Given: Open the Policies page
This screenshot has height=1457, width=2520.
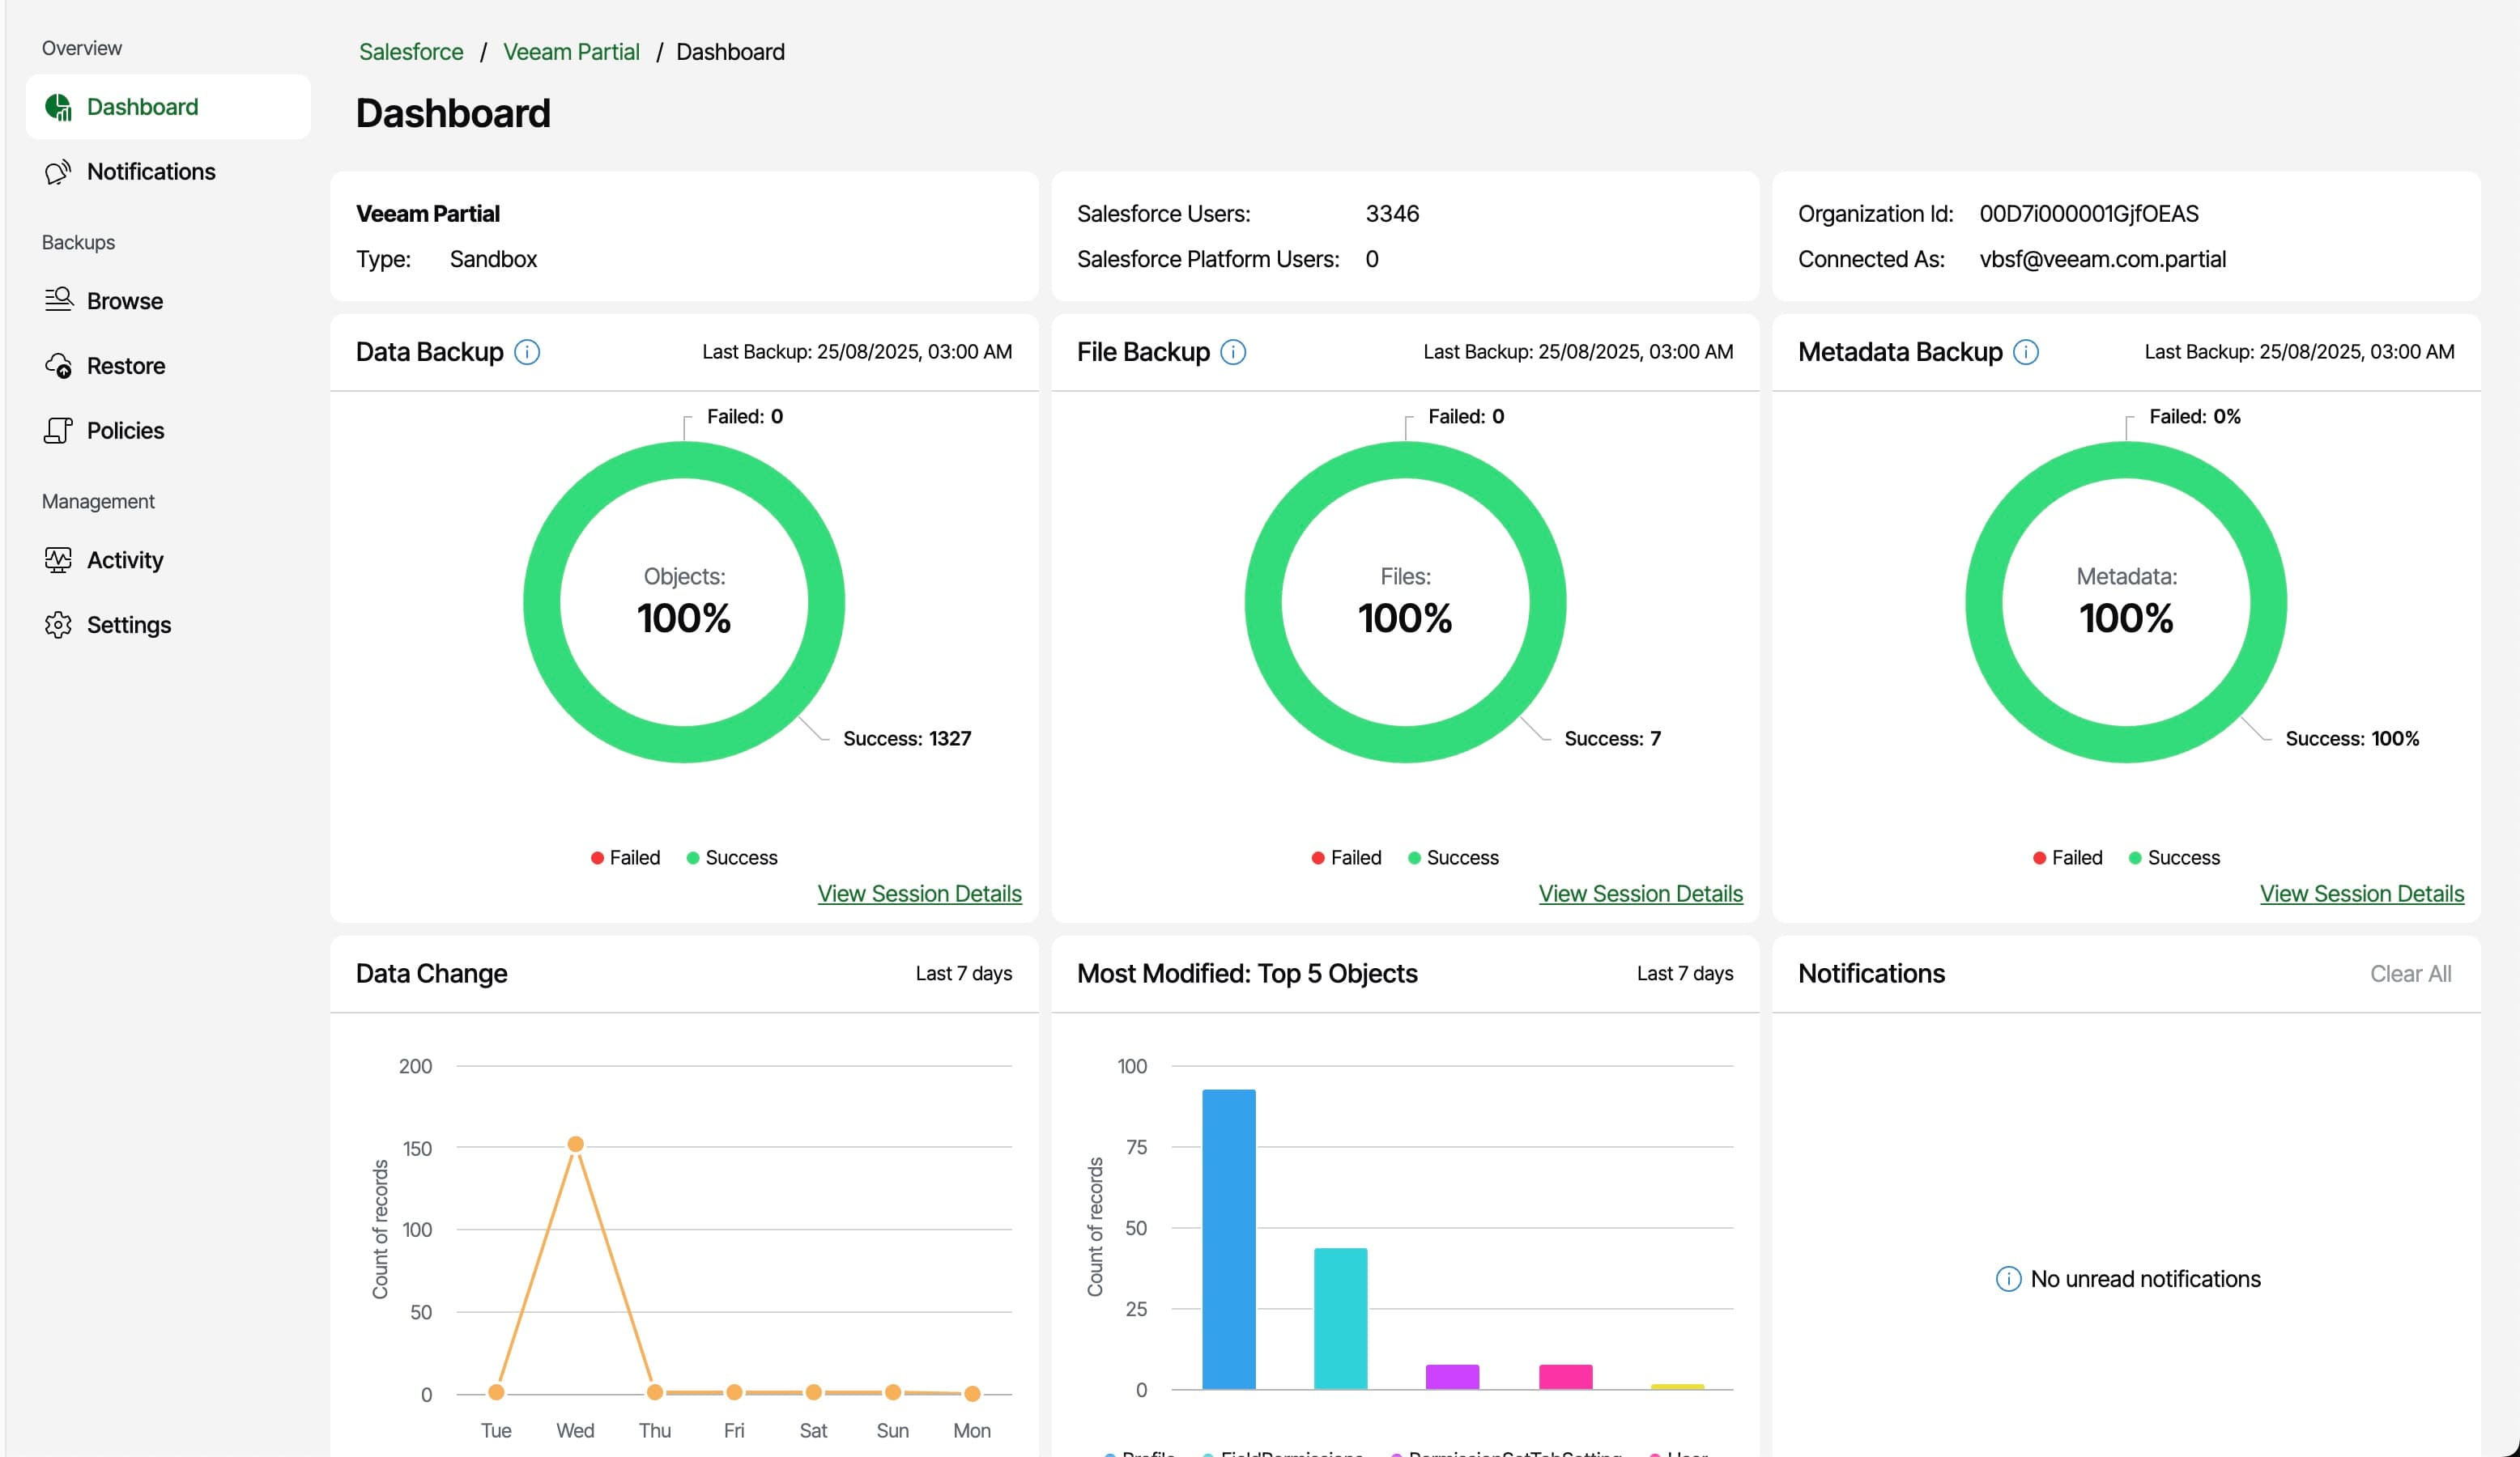Looking at the screenshot, I should pyautogui.click(x=168, y=431).
